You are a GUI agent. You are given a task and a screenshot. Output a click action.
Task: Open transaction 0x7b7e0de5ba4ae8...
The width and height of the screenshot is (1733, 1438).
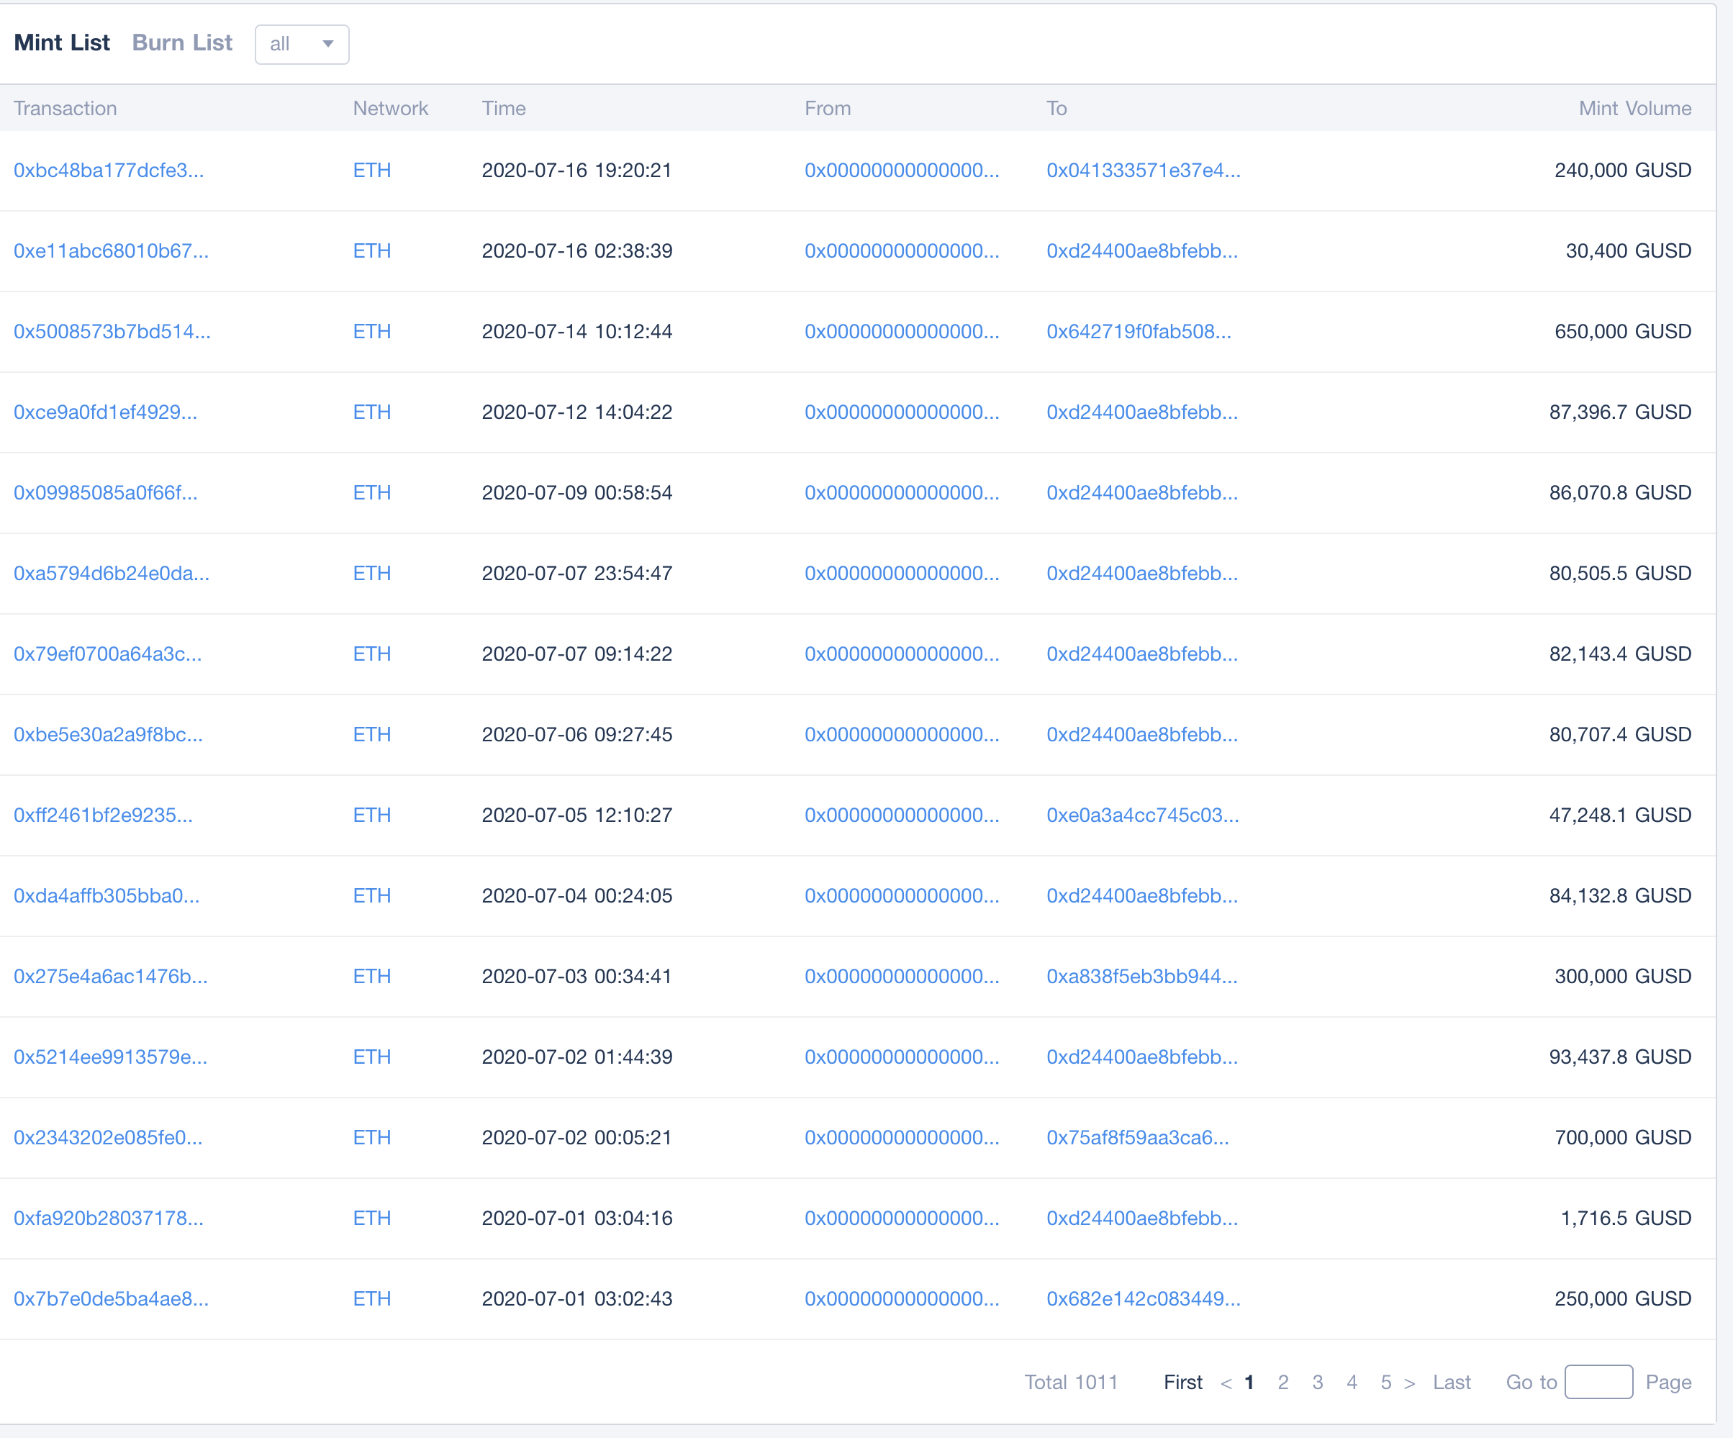click(x=112, y=1299)
